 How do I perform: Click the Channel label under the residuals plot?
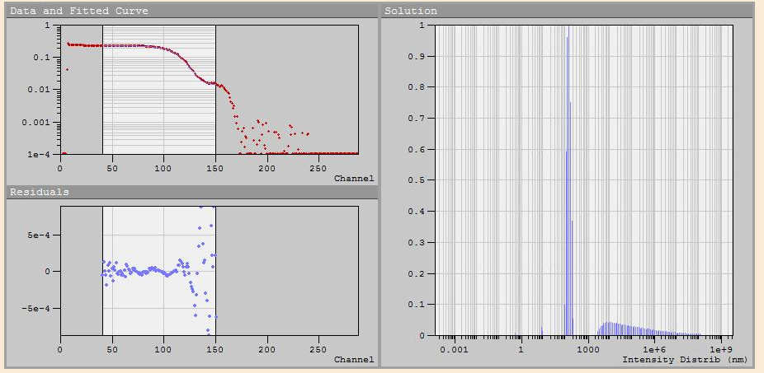[x=354, y=360]
